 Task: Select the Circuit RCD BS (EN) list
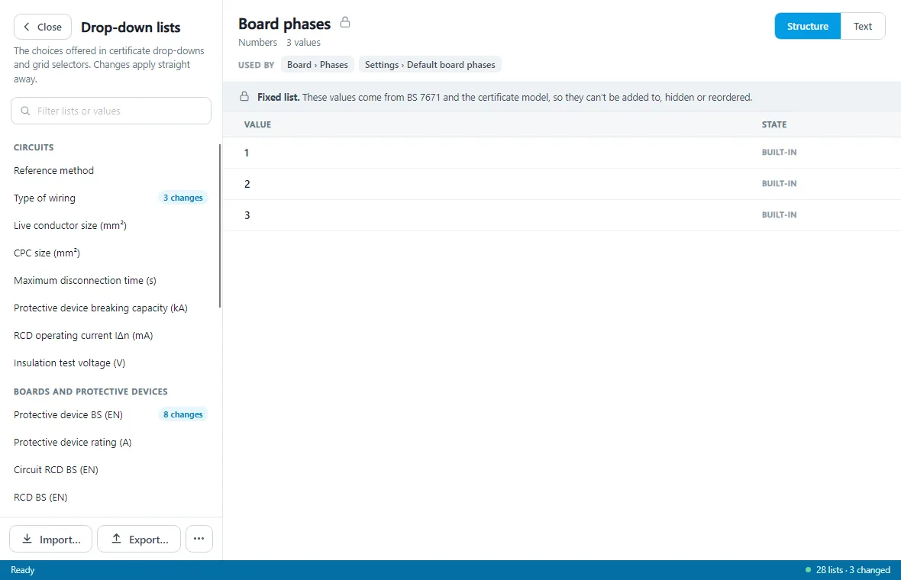(111, 470)
